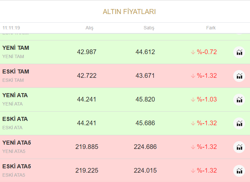Open chart icon for YENİ ATA
The image size is (250, 182).
coord(239,100)
